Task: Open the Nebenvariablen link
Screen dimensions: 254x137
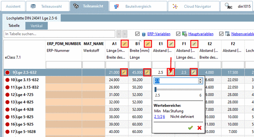Action: [x=242, y=34]
